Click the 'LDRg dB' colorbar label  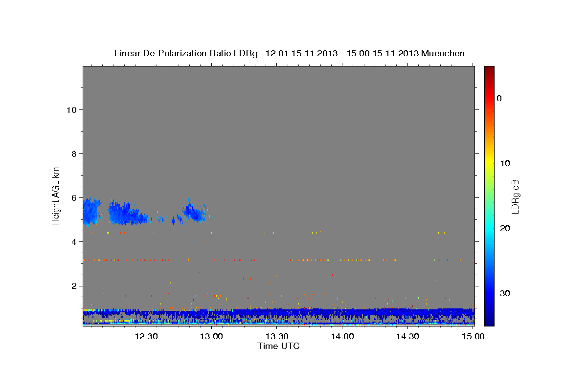515,196
